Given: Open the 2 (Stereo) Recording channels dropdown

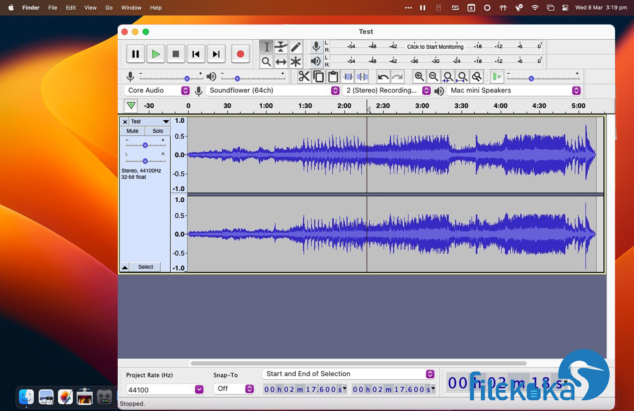Looking at the screenshot, I should [387, 91].
